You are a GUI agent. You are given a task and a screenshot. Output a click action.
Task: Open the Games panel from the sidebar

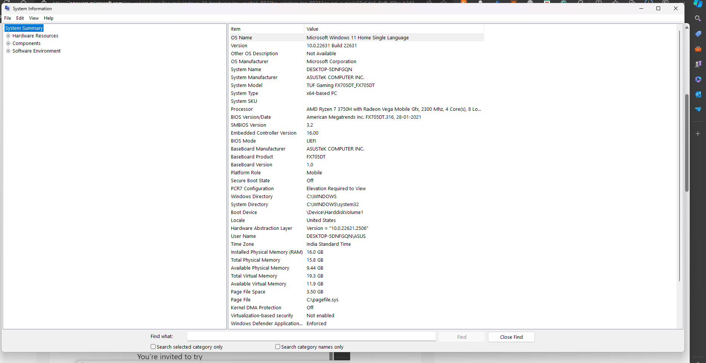point(698,64)
